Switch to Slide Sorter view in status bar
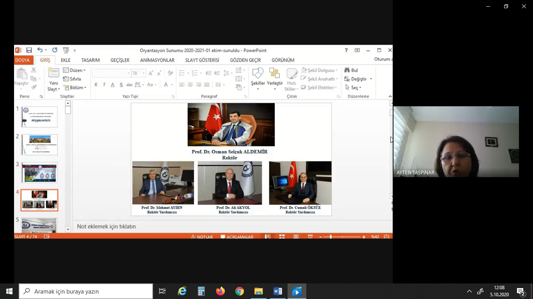The height and width of the screenshot is (299, 533). pyautogui.click(x=282, y=237)
